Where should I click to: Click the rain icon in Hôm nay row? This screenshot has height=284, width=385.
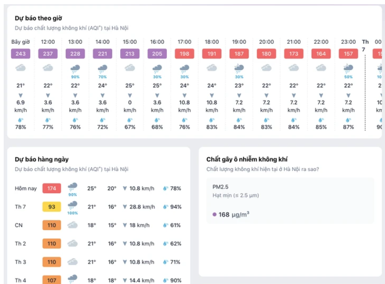click(73, 187)
